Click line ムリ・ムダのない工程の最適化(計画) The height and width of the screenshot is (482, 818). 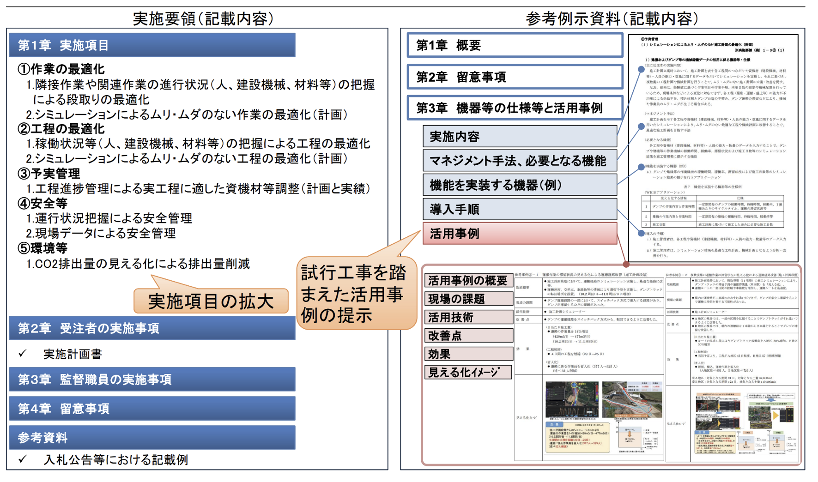pyautogui.click(x=186, y=158)
